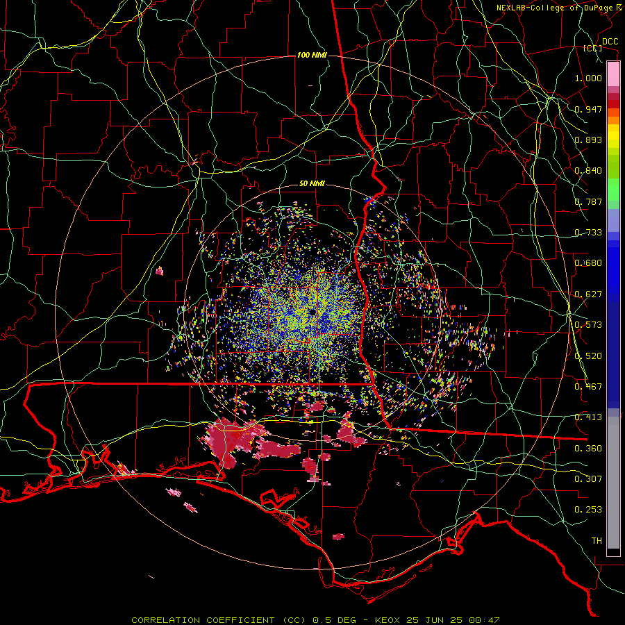This screenshot has height=625, width=625.
Task: Click the 1.000 legend value
Action: [x=588, y=78]
